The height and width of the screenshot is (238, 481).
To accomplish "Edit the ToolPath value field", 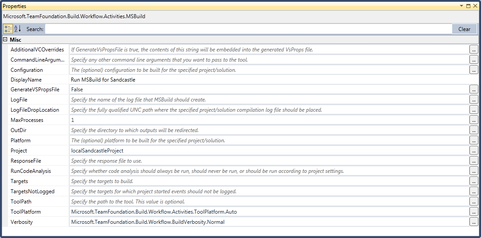I will point(269,202).
